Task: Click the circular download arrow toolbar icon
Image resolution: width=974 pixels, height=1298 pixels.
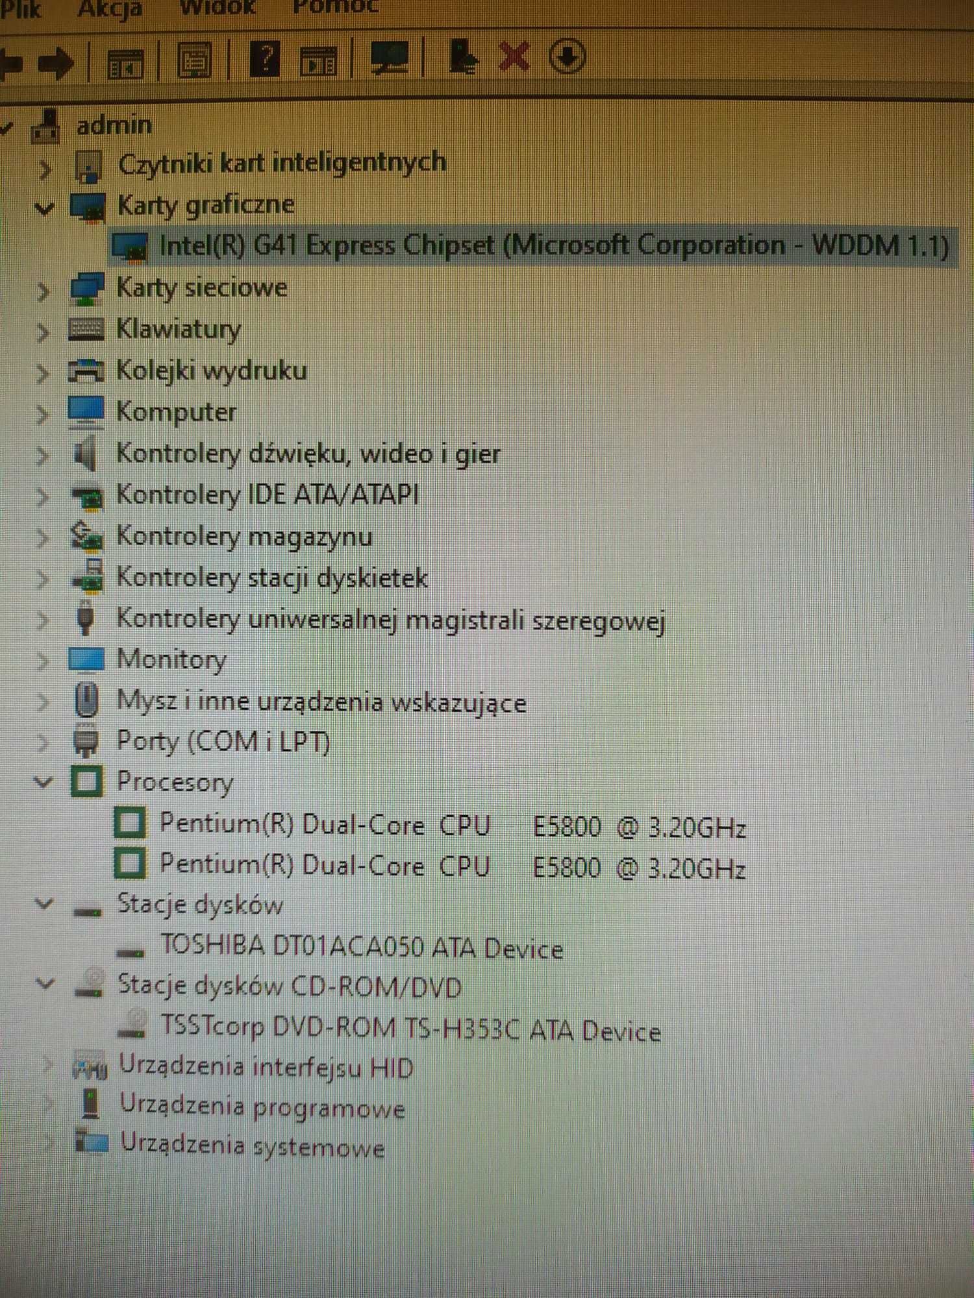Action: point(567,56)
